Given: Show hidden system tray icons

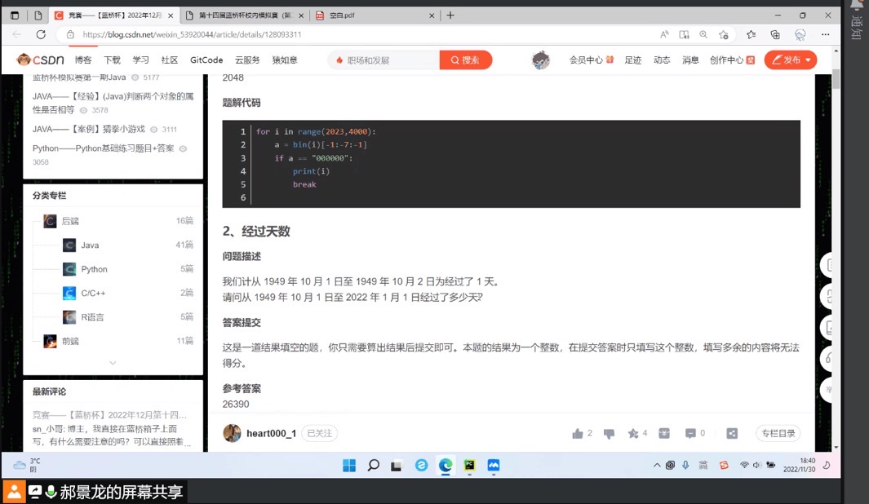Looking at the screenshot, I should pyautogui.click(x=657, y=466).
